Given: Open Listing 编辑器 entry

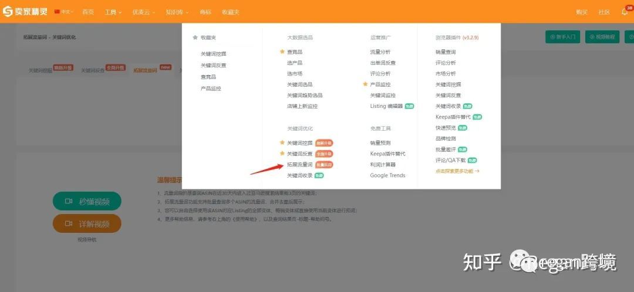Looking at the screenshot, I should click(x=386, y=106).
